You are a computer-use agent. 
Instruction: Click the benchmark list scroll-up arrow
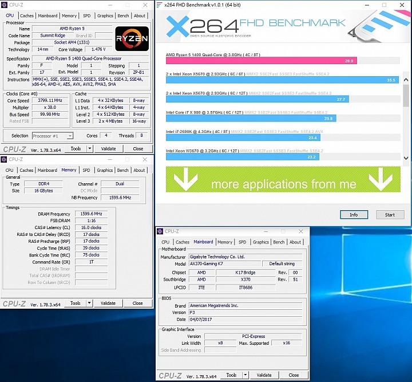coord(406,80)
